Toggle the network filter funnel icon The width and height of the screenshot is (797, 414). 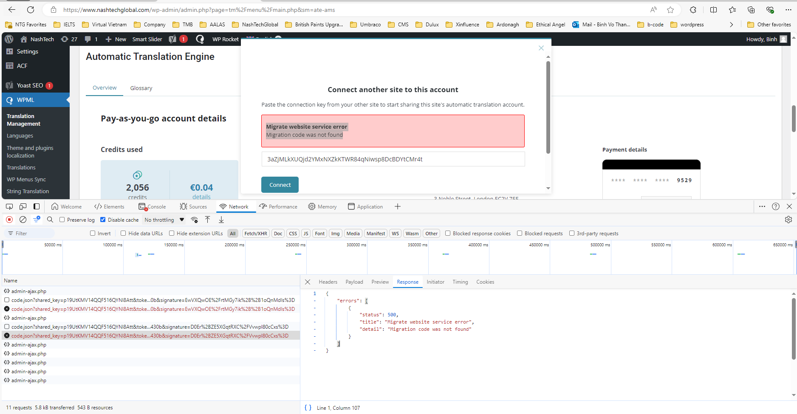click(x=37, y=220)
